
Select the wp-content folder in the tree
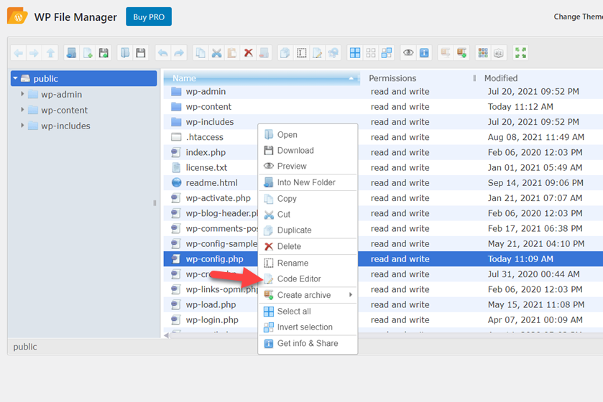point(64,110)
